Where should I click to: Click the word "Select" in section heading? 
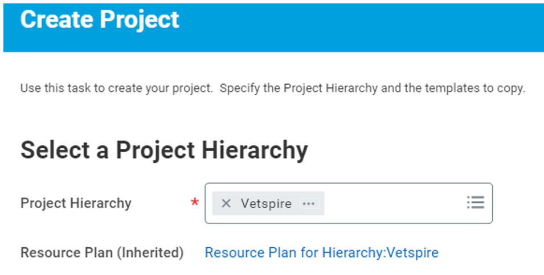[x=54, y=151]
